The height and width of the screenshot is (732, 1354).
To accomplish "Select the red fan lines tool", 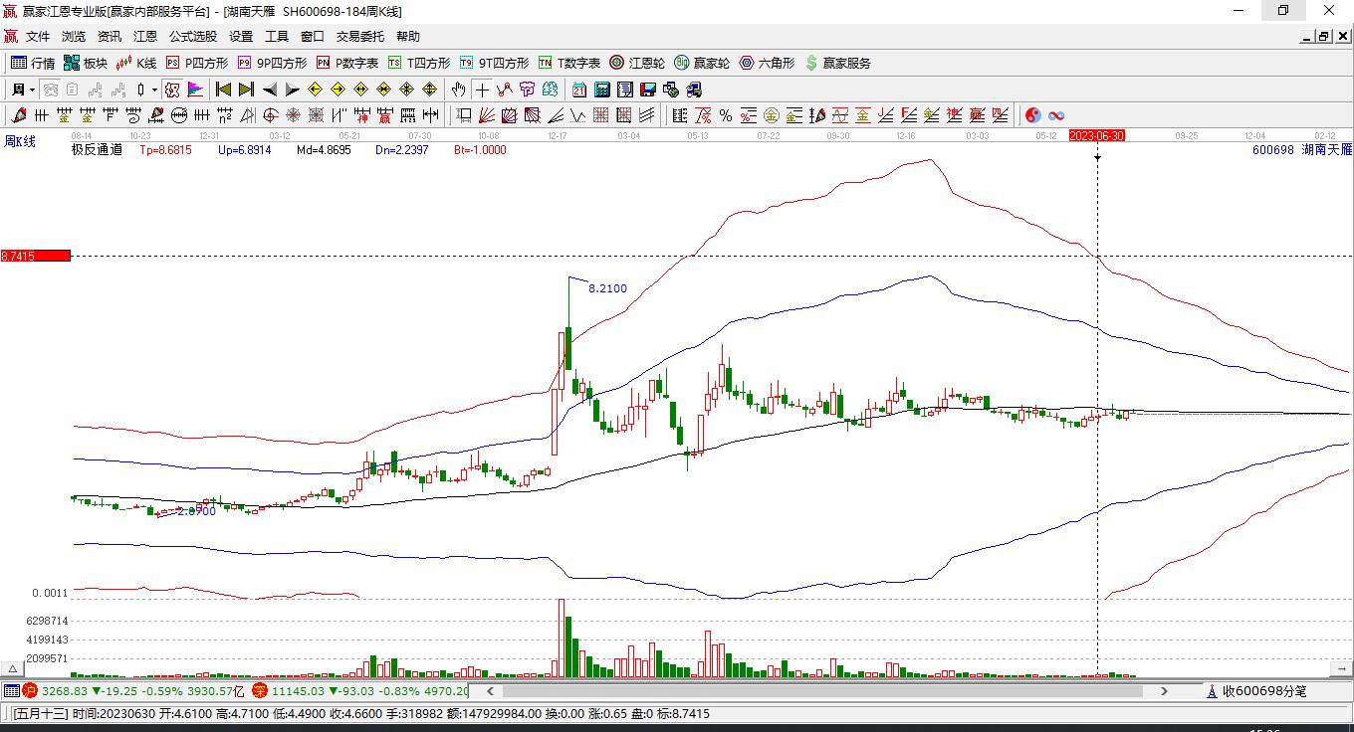I will (486, 115).
